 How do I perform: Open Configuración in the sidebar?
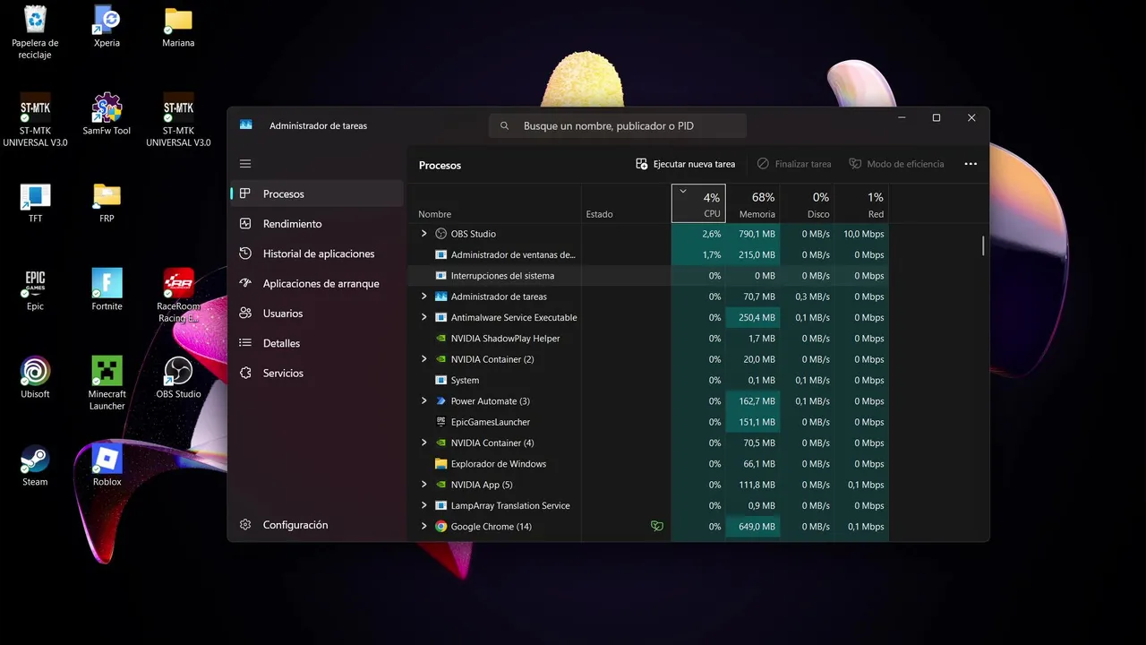(x=317, y=525)
